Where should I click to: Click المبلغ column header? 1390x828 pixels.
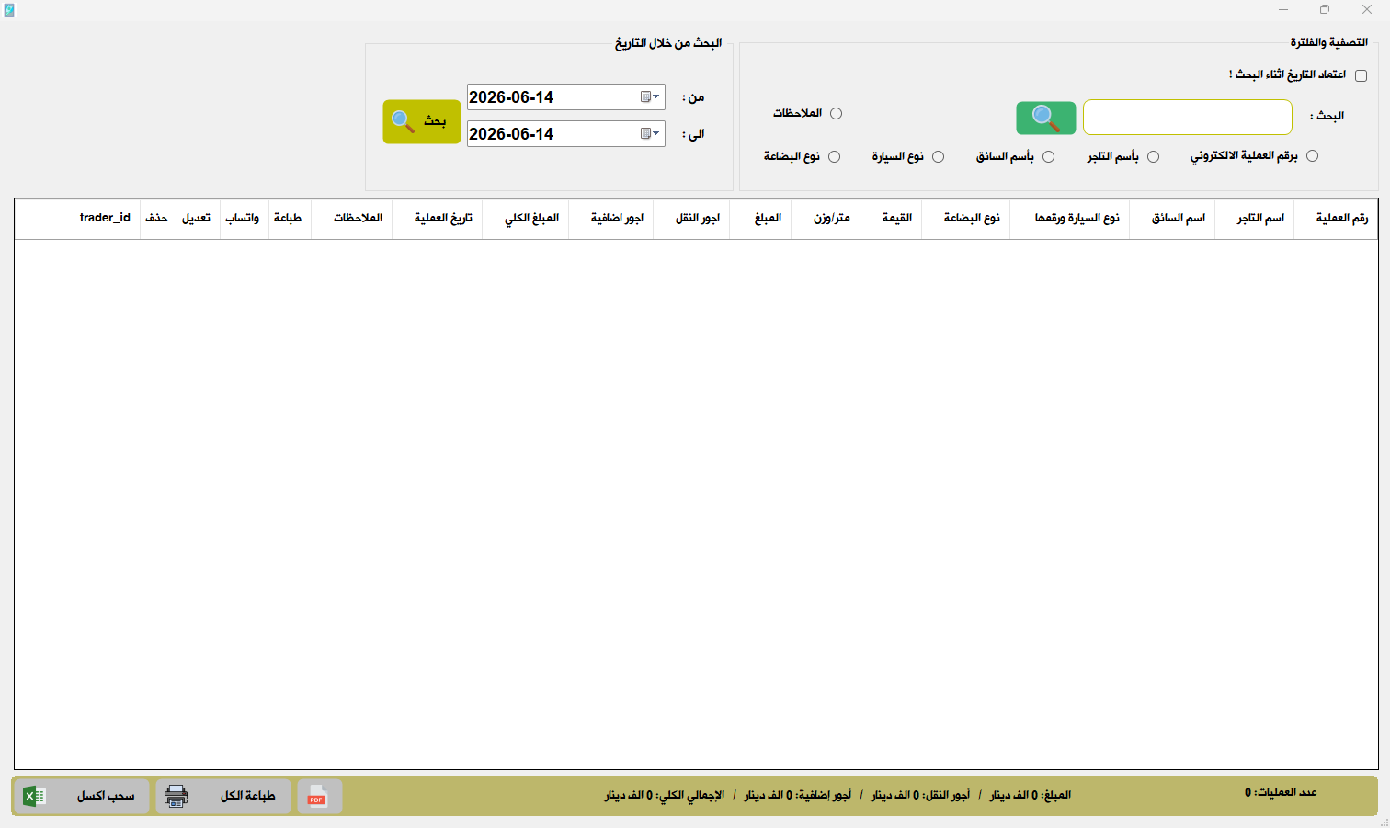click(761, 219)
